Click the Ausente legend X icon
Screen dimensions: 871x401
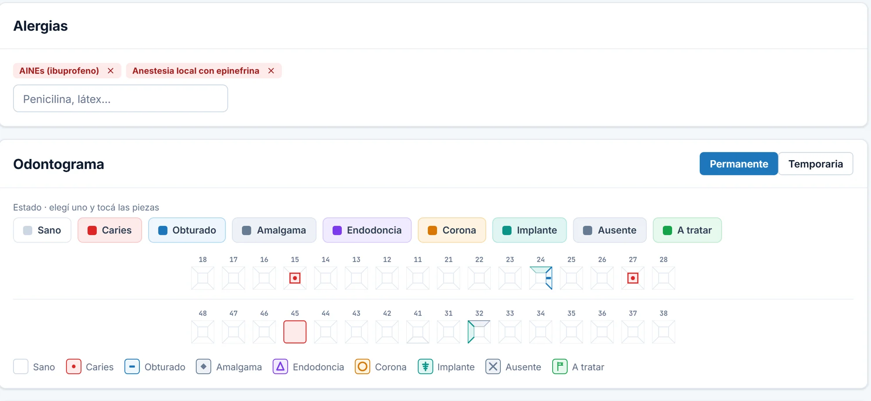tap(493, 367)
